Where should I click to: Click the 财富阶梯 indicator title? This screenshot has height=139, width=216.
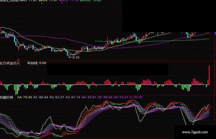6,97
